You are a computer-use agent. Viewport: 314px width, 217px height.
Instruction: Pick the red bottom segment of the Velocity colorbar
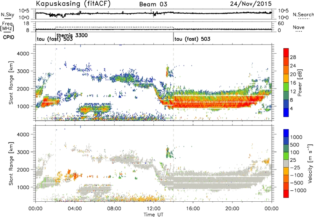[x=286, y=194]
